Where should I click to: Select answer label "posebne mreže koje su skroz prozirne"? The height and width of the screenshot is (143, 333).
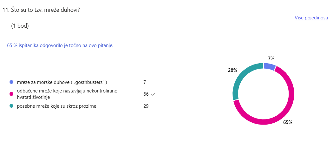pyautogui.click(x=56, y=106)
